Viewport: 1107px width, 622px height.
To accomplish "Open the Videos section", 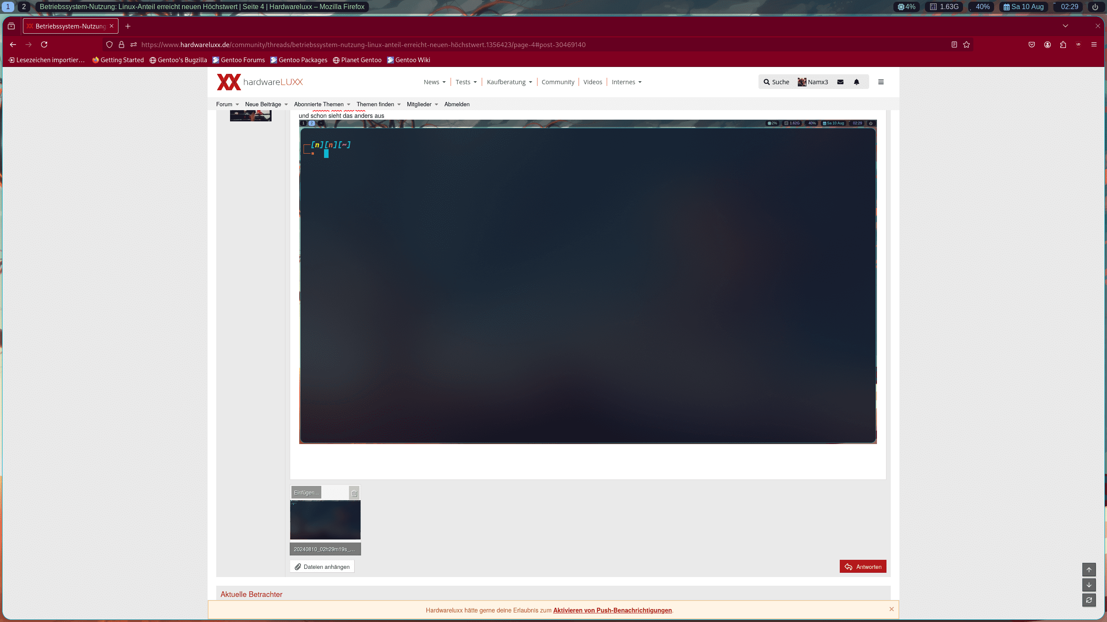I will click(592, 82).
